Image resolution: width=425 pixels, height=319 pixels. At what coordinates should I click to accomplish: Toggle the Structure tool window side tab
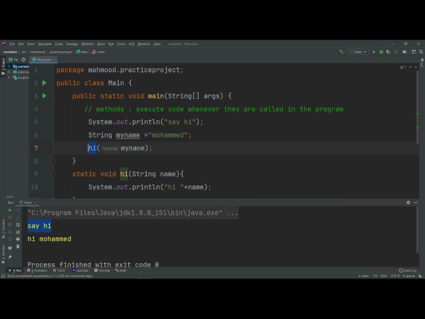coord(3,229)
